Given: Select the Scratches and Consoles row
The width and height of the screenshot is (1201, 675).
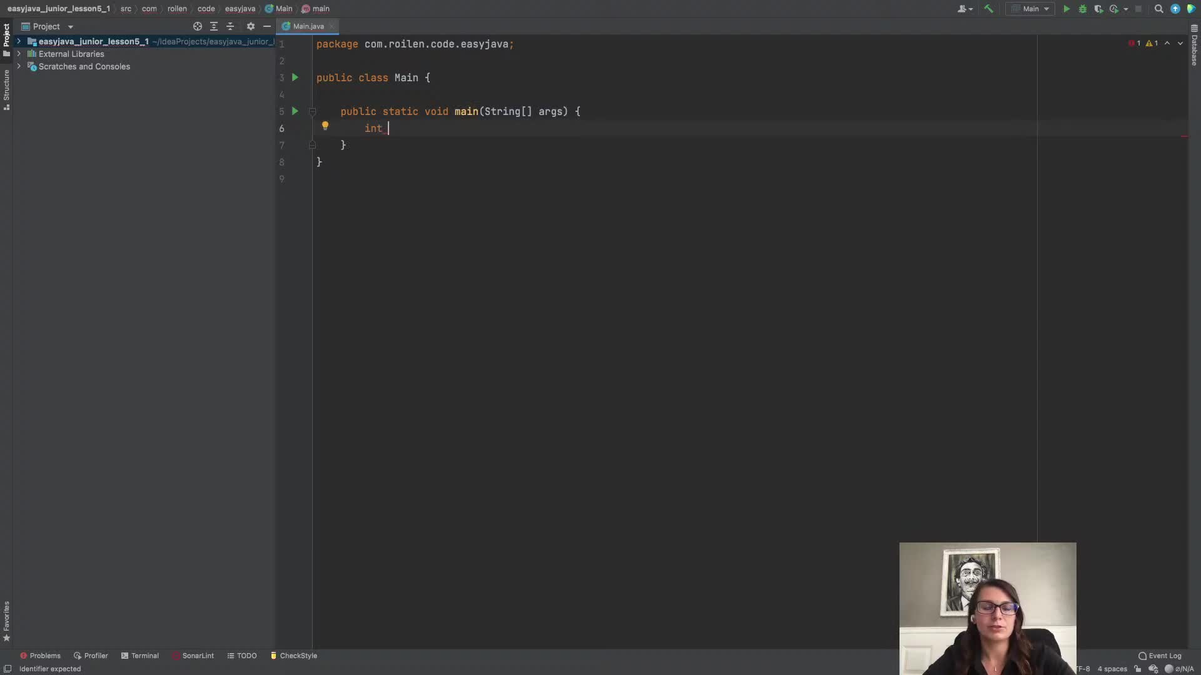Looking at the screenshot, I should [x=144, y=66].
